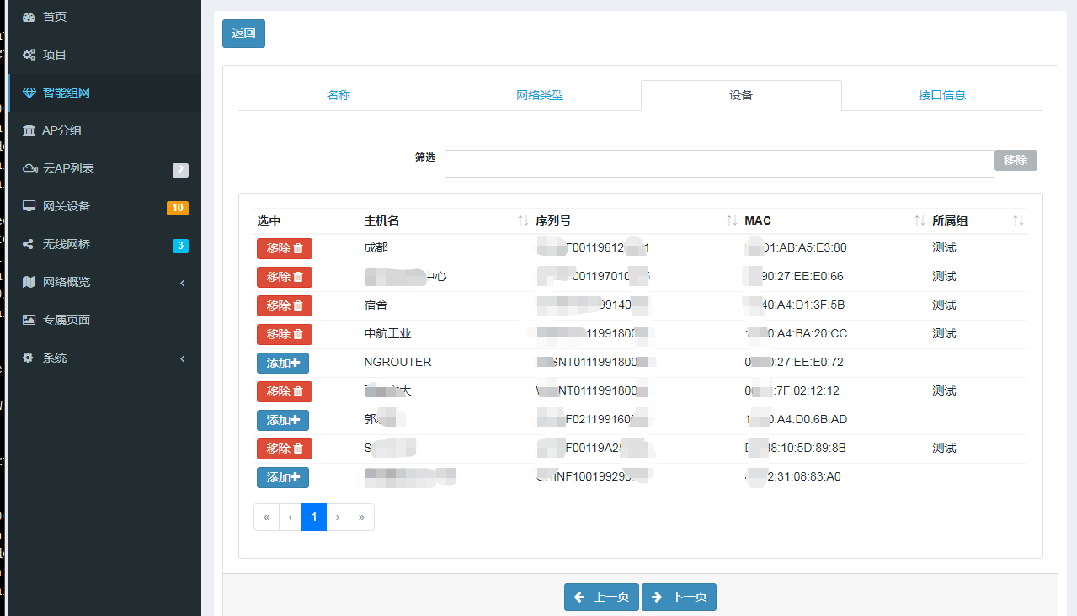Switch to the 网络类型 tab
The image size is (1077, 616).
coord(540,95)
